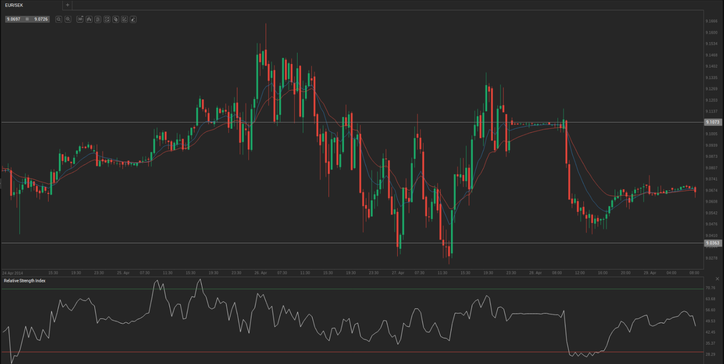Open the indicators settings list icon
Viewport: 724px width, 364px height.
click(x=98, y=19)
